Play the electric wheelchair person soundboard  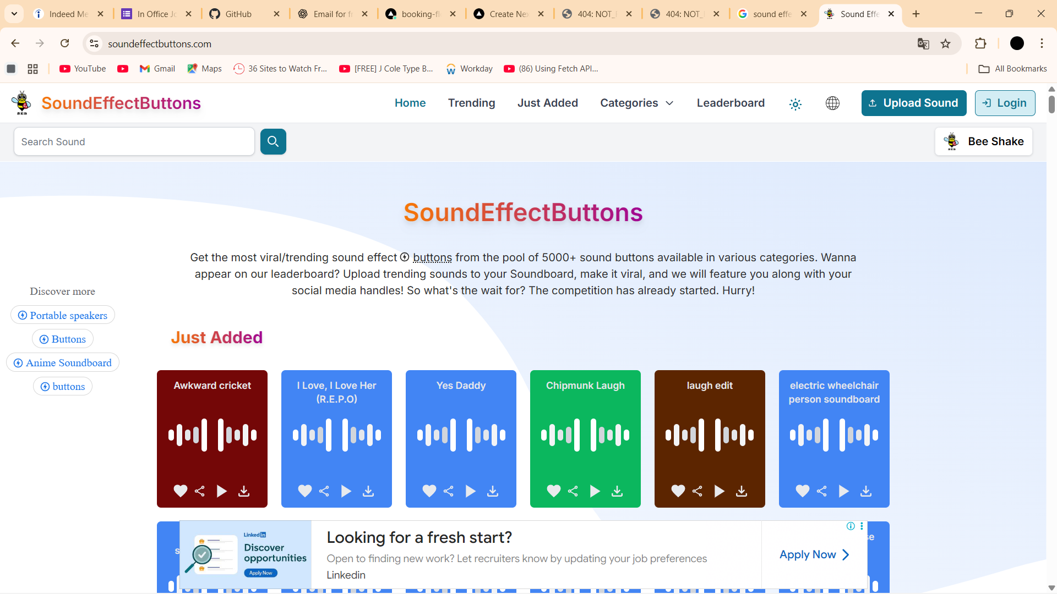tap(844, 491)
